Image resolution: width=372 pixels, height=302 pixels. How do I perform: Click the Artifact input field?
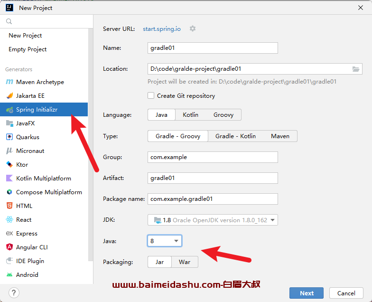pos(213,178)
